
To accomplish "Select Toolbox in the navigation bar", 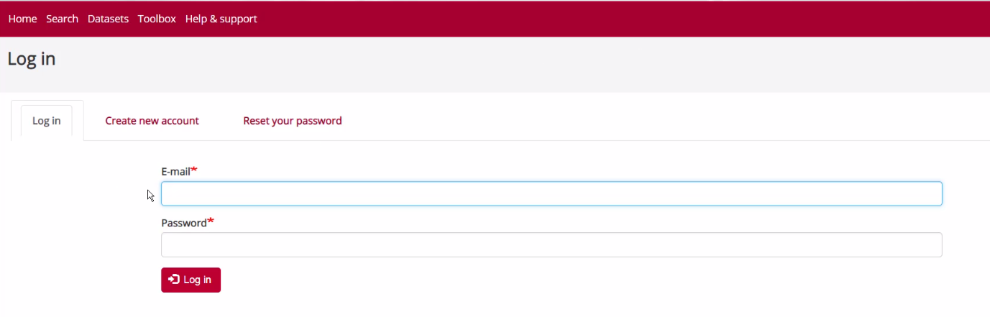I will [157, 19].
